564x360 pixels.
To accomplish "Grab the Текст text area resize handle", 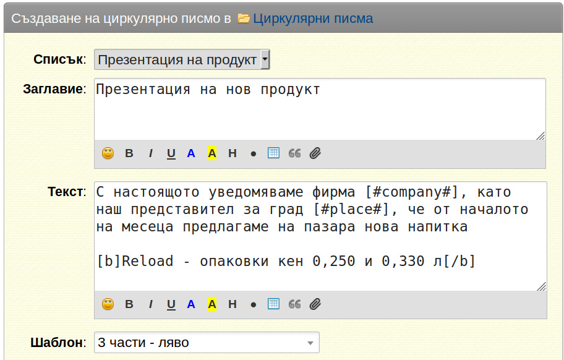I will (541, 286).
